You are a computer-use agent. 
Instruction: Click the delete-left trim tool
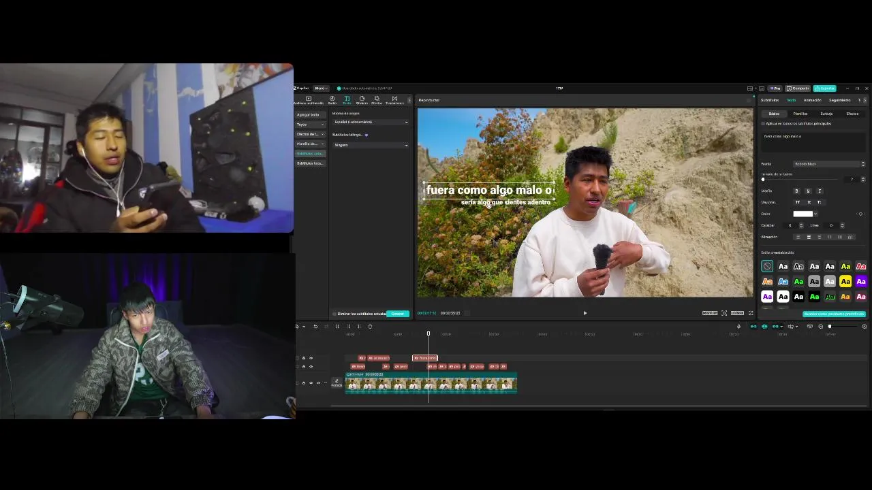pos(349,327)
